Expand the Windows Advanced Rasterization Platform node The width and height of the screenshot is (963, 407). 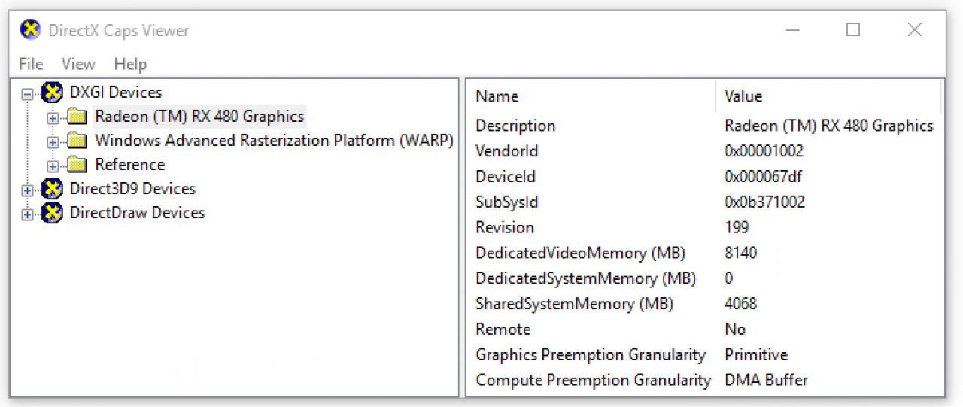click(52, 142)
